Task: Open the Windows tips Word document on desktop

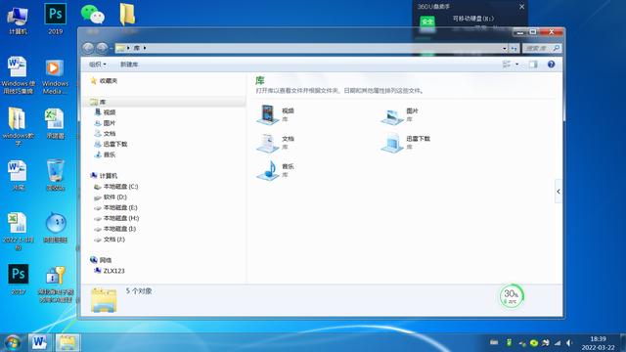Action: coord(18,75)
